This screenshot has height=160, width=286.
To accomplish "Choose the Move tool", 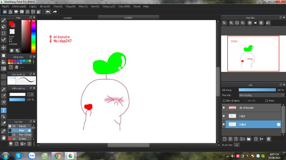I will pyautogui.click(x=3, y=47).
